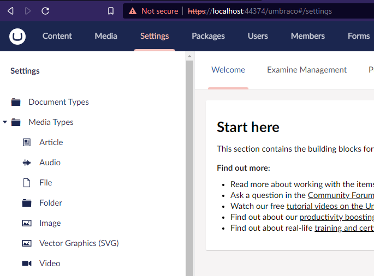Select the Folder media type
Image resolution: width=374 pixels, height=276 pixels.
51,203
